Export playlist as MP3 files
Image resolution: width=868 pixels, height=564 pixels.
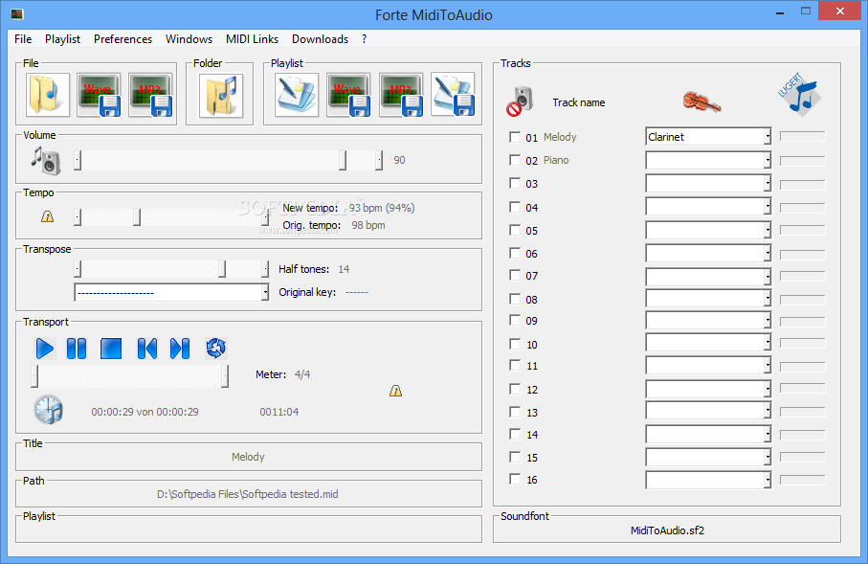click(x=401, y=95)
